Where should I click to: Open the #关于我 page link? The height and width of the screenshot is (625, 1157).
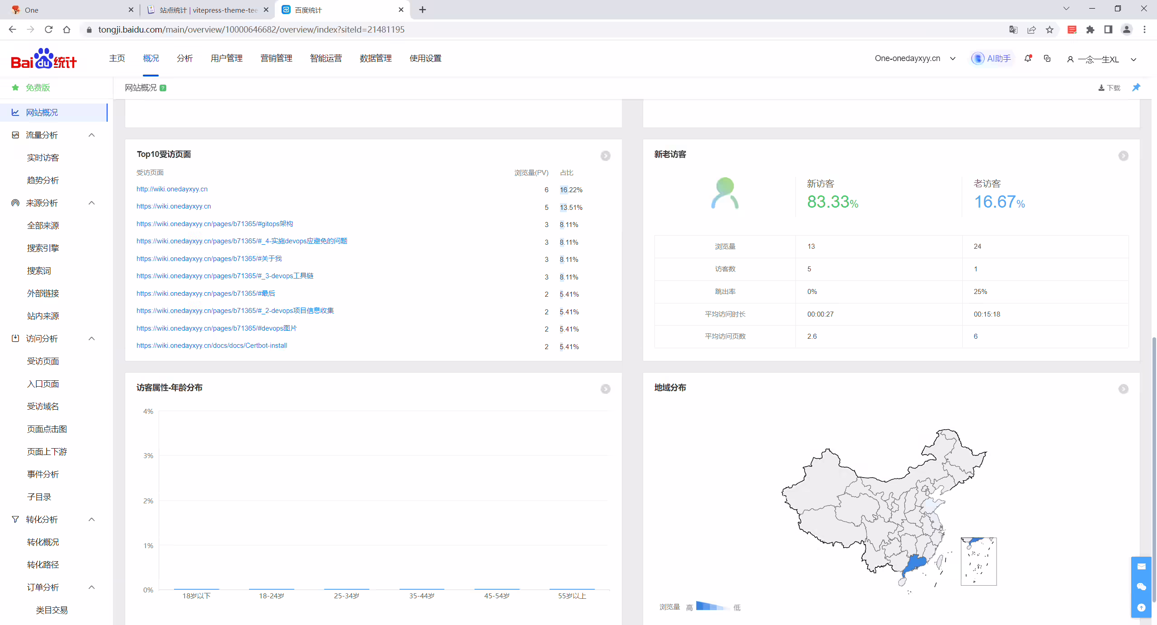209,259
